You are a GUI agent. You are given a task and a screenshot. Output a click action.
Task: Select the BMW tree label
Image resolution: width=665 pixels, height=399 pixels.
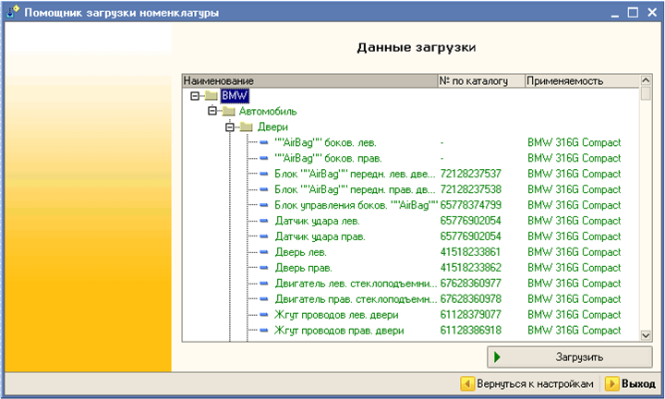tap(235, 96)
